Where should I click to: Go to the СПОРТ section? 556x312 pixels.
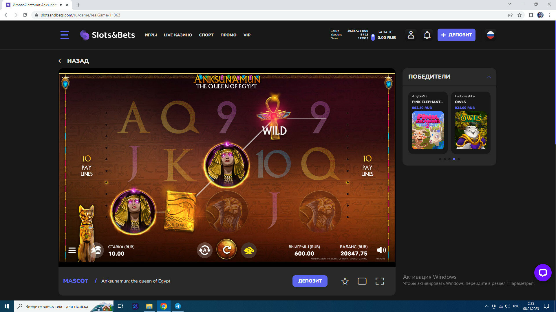click(x=206, y=35)
